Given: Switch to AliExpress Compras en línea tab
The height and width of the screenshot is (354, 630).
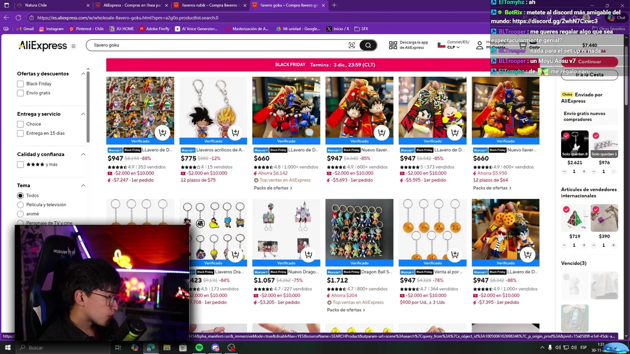Looking at the screenshot, I should [132, 5].
